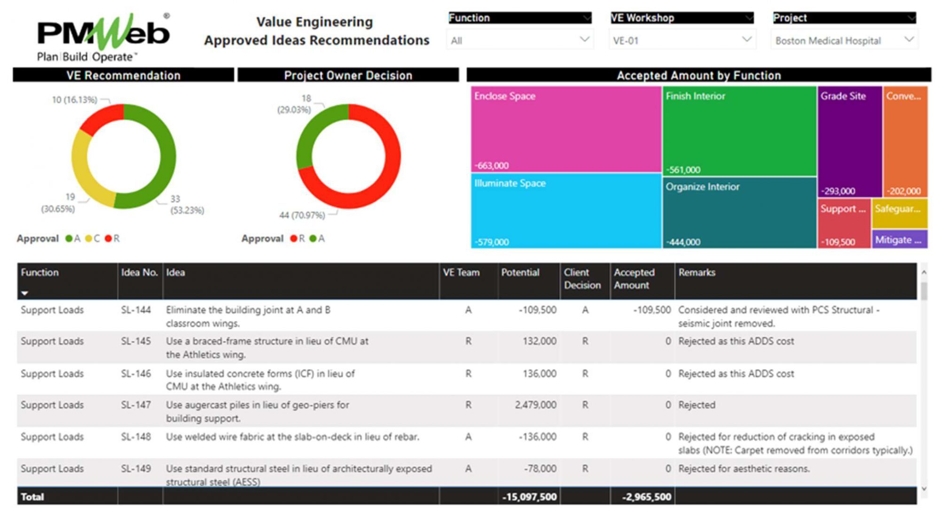The height and width of the screenshot is (508, 940).
Task: Select the small Mitigate treemap tile
Action: pos(899,240)
